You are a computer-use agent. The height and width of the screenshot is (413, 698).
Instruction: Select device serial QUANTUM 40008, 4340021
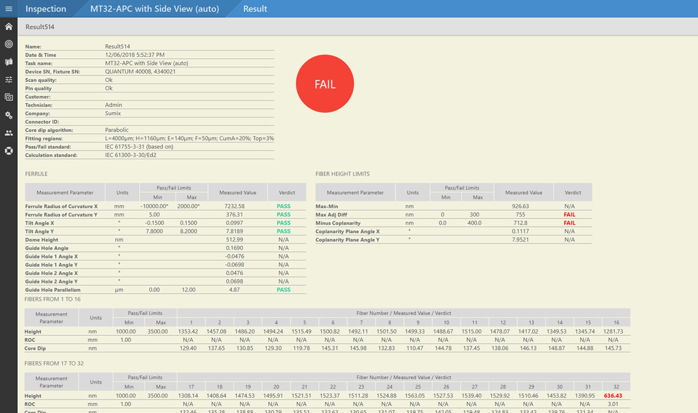pyautogui.click(x=140, y=72)
